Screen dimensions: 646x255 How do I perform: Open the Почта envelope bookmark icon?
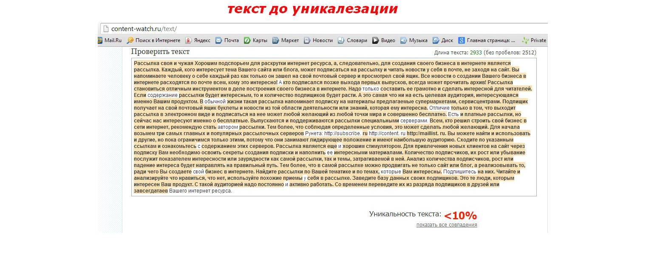218,40
